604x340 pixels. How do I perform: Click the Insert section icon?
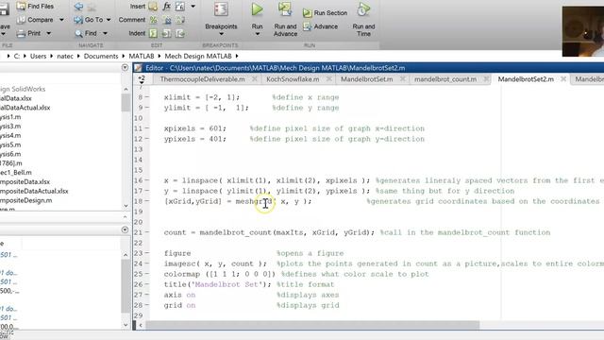153,7
